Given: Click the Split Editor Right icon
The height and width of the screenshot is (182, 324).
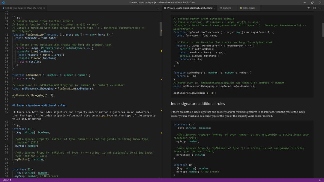Looking at the screenshot, I should pyautogui.click(x=314, y=8).
